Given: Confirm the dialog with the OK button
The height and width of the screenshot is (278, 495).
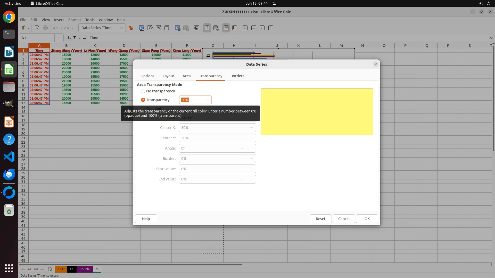Looking at the screenshot, I should pyautogui.click(x=367, y=219).
